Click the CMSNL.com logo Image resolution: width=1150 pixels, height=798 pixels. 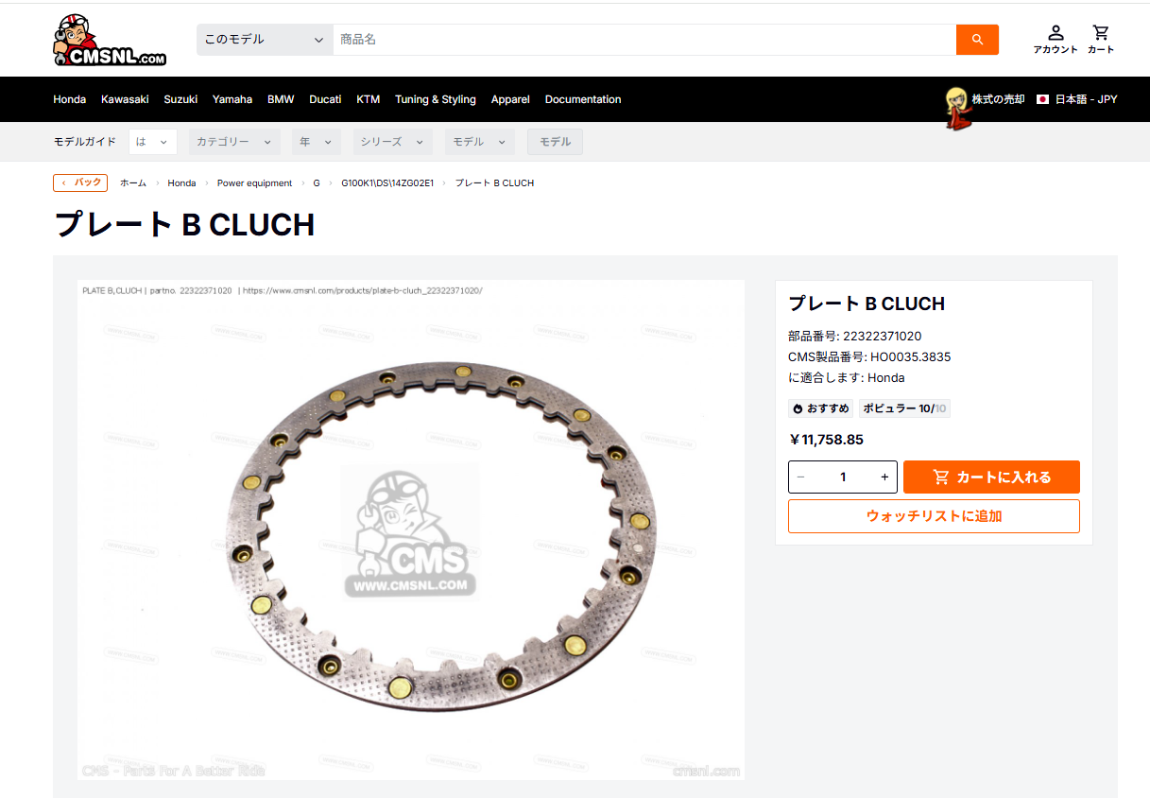tap(110, 41)
